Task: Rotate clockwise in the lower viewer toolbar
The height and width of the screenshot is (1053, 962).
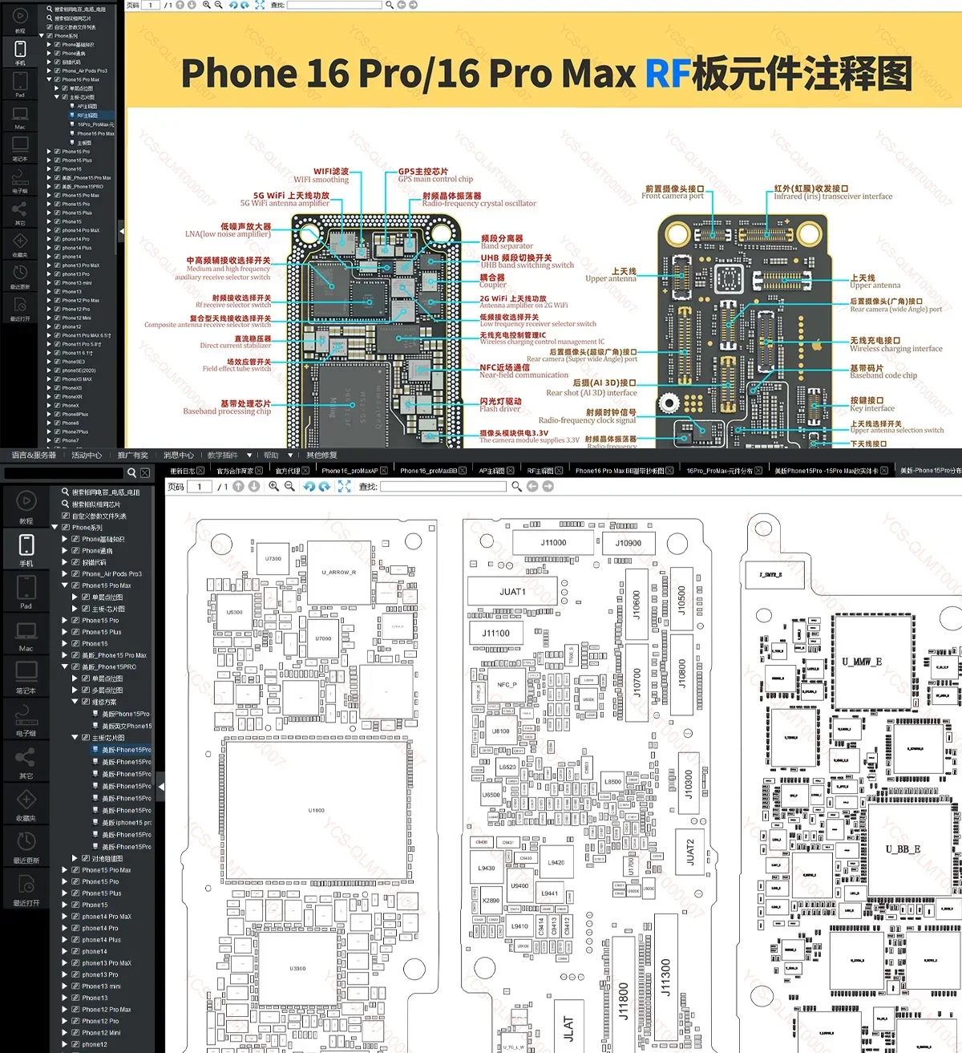Action: (325, 487)
